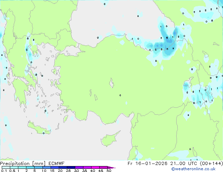223x172 pixels.
Task: Click the value "2" over northern Greece
Action: coord(27,50)
